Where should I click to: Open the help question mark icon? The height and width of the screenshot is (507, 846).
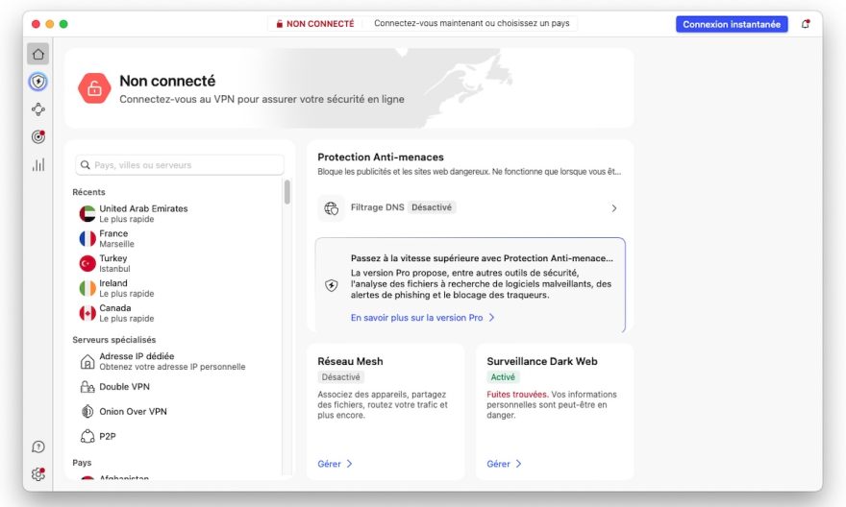pos(38,447)
